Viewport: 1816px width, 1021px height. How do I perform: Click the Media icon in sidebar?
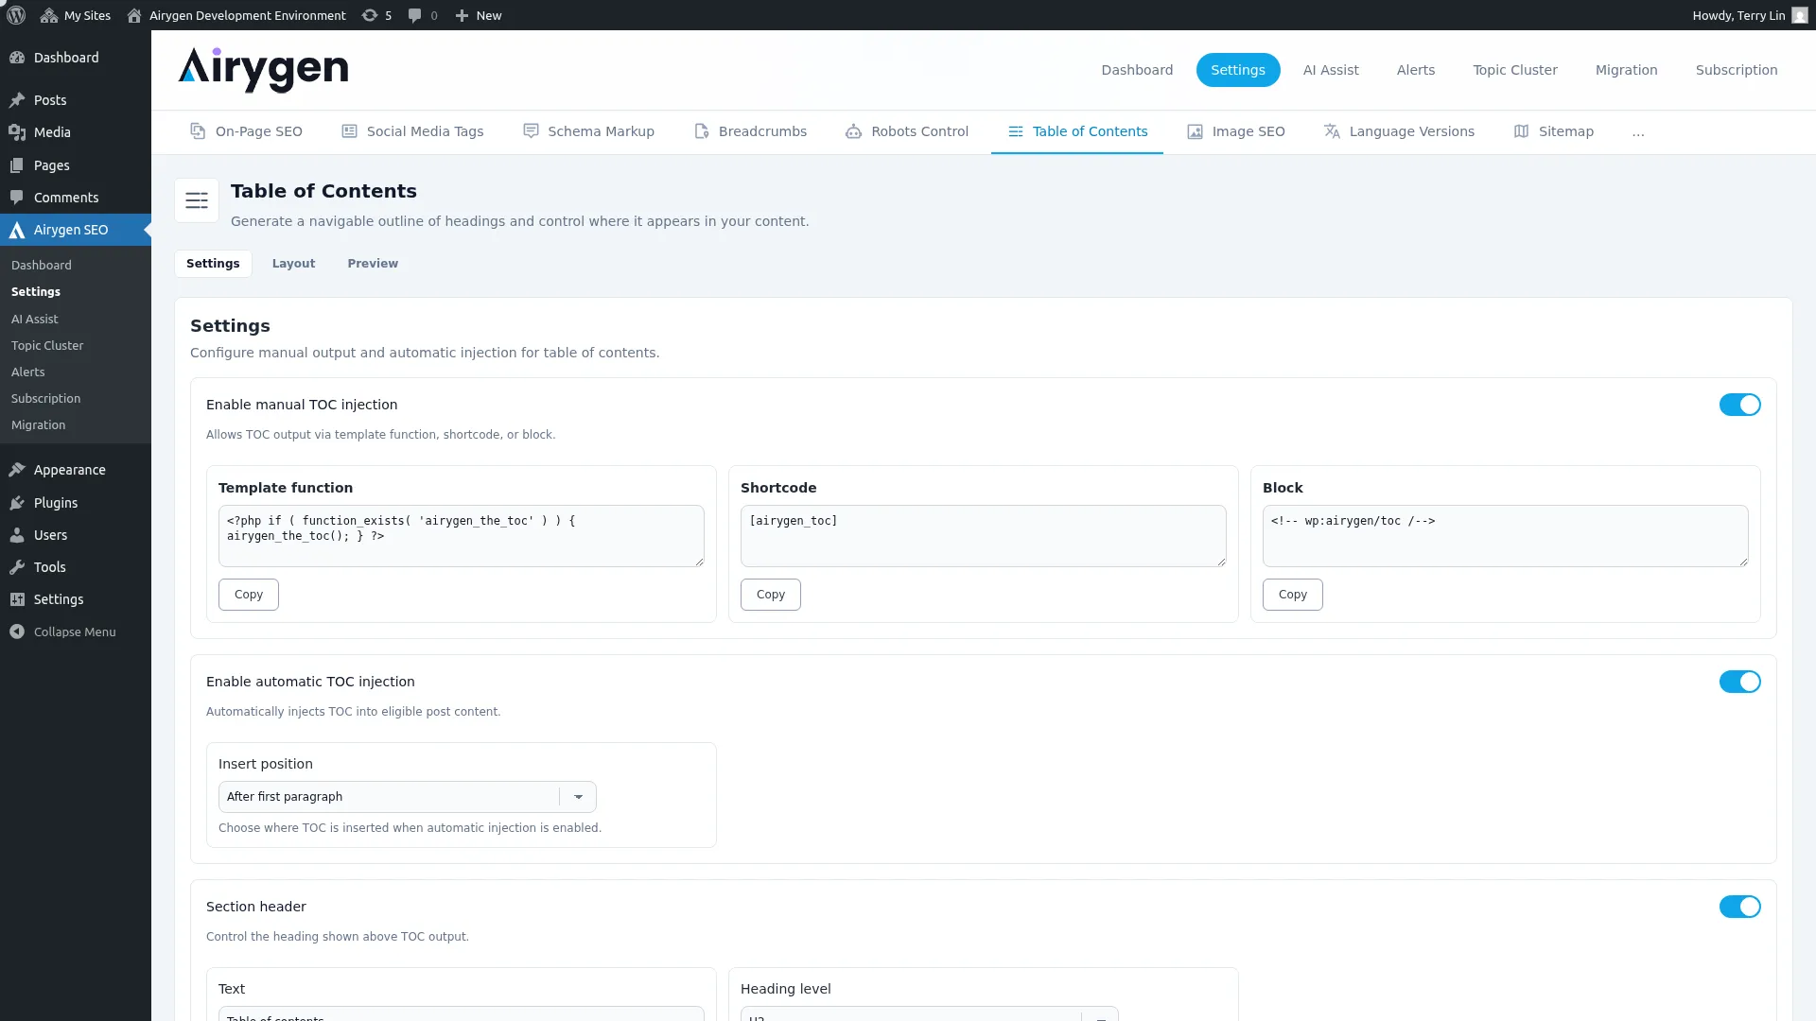click(x=17, y=132)
